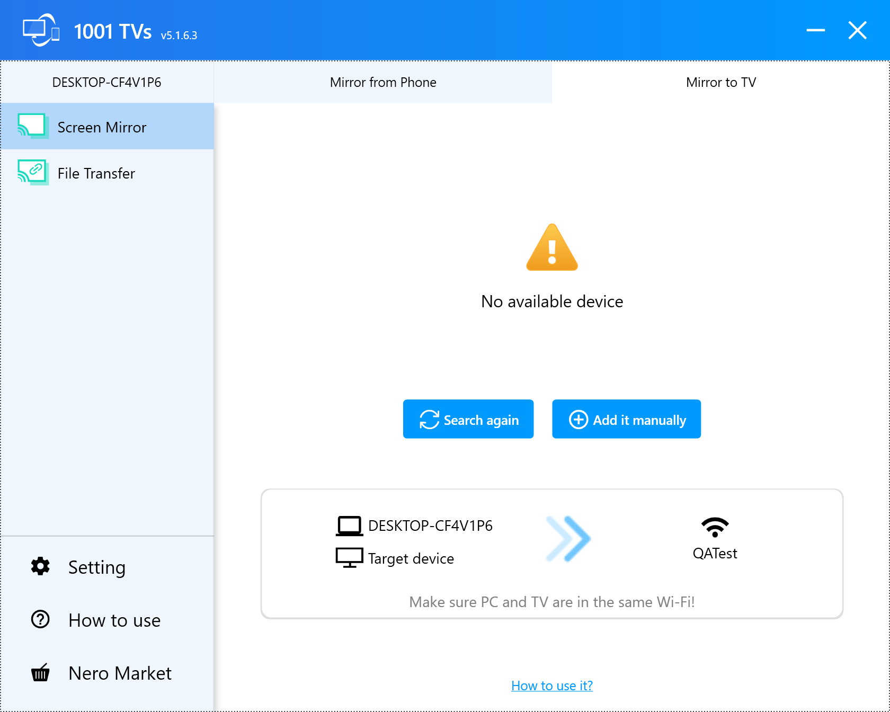Click the refresh icon in Search again
Viewport: 890px width, 712px height.
[x=429, y=420]
